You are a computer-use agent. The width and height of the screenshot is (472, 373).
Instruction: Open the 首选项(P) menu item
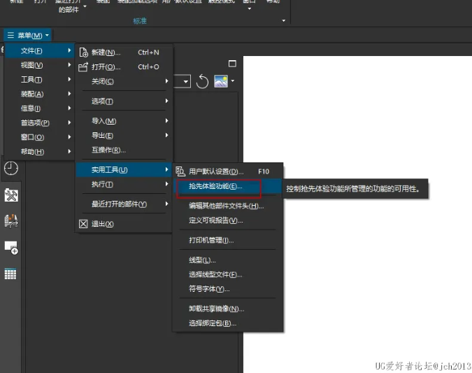tap(35, 122)
